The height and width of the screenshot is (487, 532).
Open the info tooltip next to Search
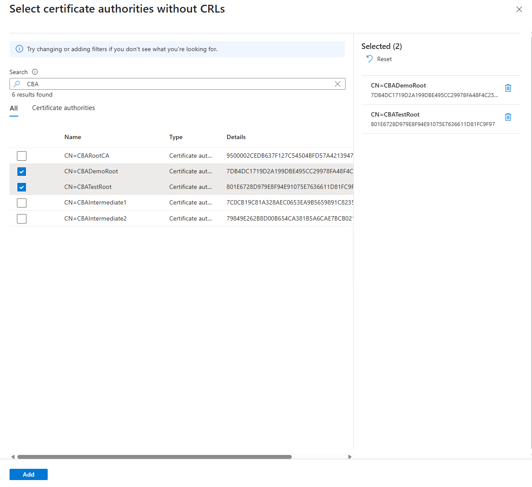coord(35,71)
